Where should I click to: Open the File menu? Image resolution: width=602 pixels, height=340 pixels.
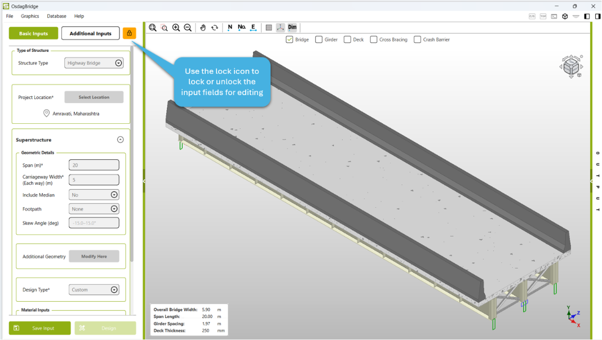(10, 16)
